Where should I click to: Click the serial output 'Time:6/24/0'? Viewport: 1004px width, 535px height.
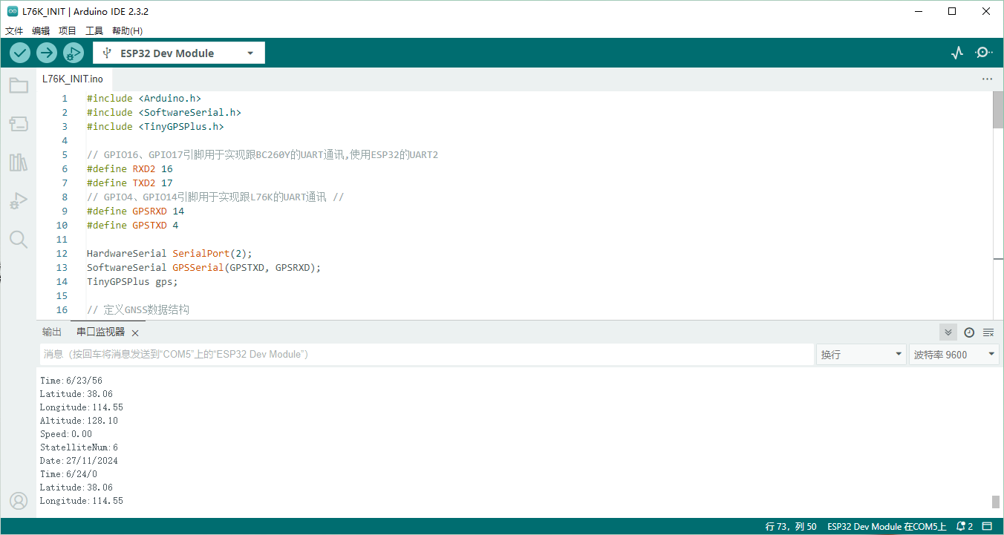[68, 474]
